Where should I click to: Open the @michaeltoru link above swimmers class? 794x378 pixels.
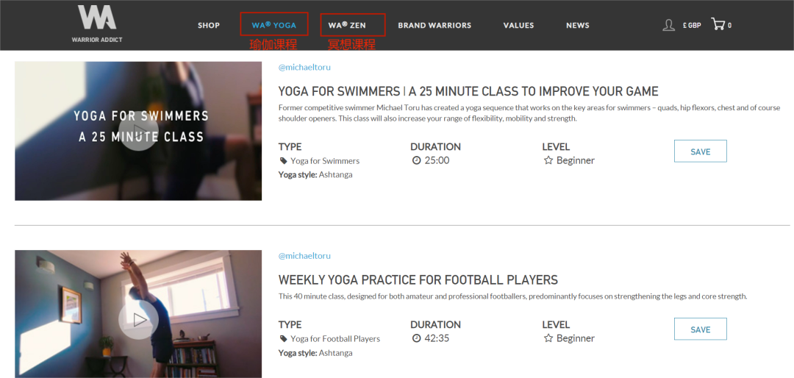(304, 68)
